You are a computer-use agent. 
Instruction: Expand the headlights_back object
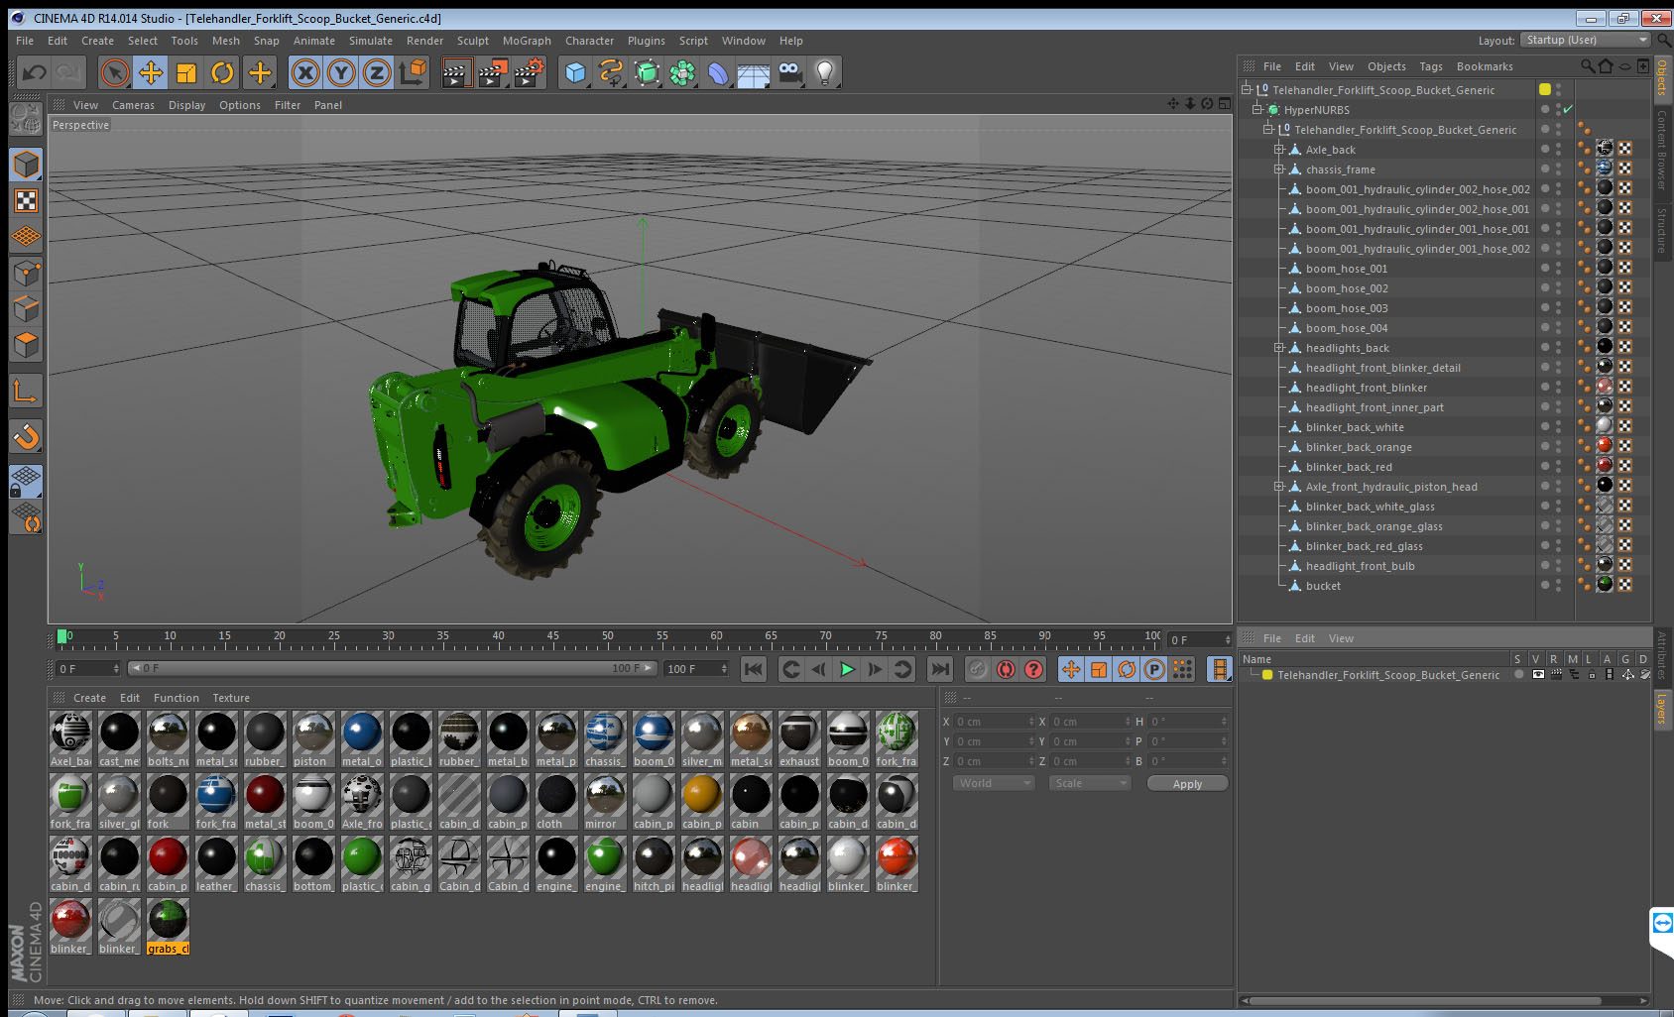click(1279, 348)
